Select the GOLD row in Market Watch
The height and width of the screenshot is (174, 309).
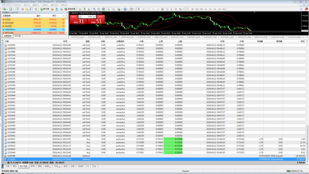click(33, 19)
